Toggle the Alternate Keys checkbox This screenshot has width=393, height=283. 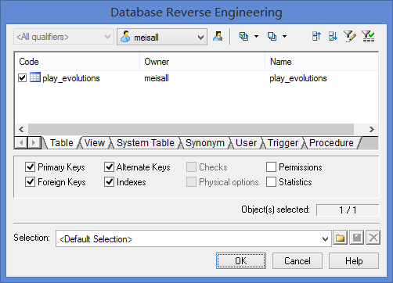(109, 167)
